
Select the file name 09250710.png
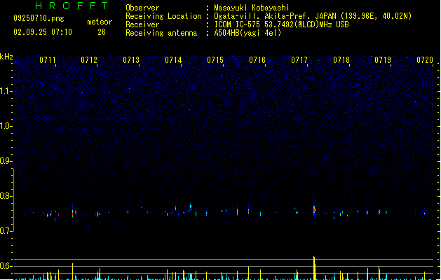39,18
